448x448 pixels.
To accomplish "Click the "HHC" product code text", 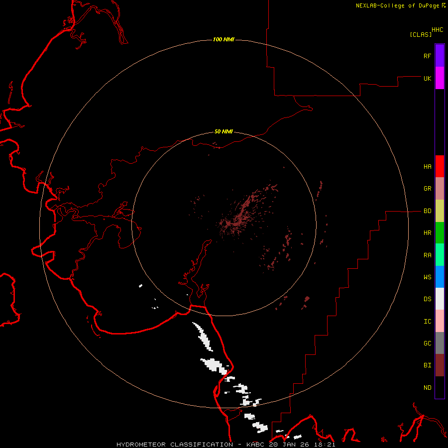I will pos(437,30).
